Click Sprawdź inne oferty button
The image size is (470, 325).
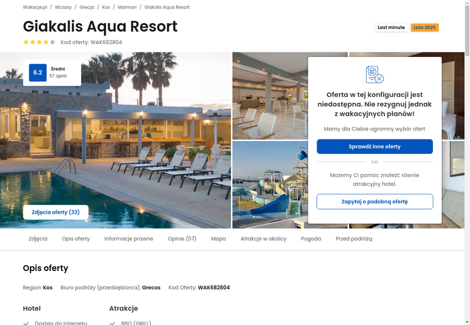point(375,146)
